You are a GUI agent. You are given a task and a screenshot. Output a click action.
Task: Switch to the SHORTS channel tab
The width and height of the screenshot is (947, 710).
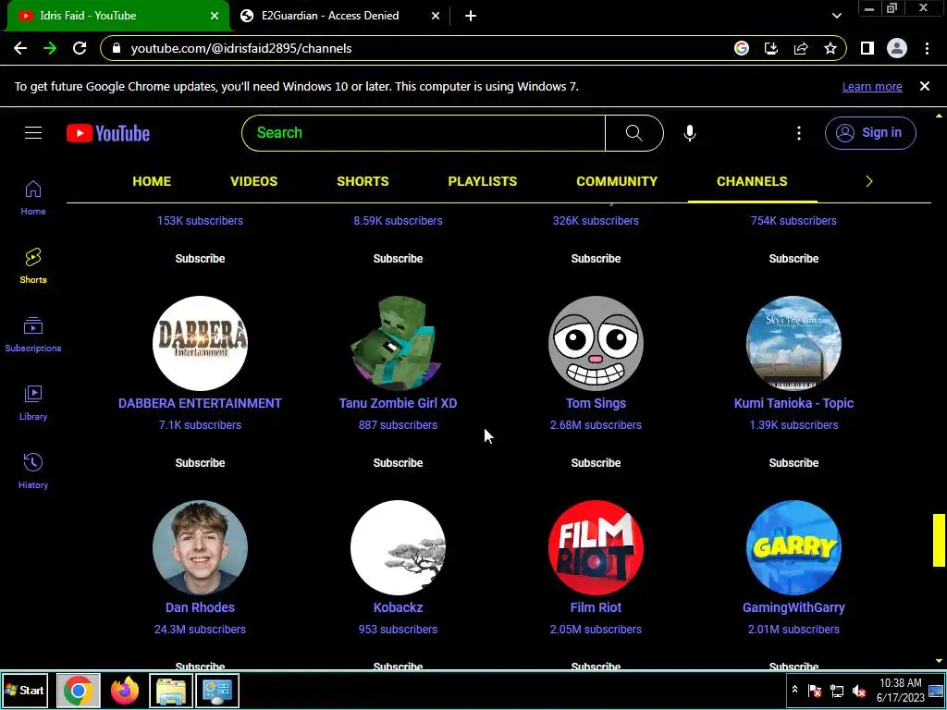point(363,181)
